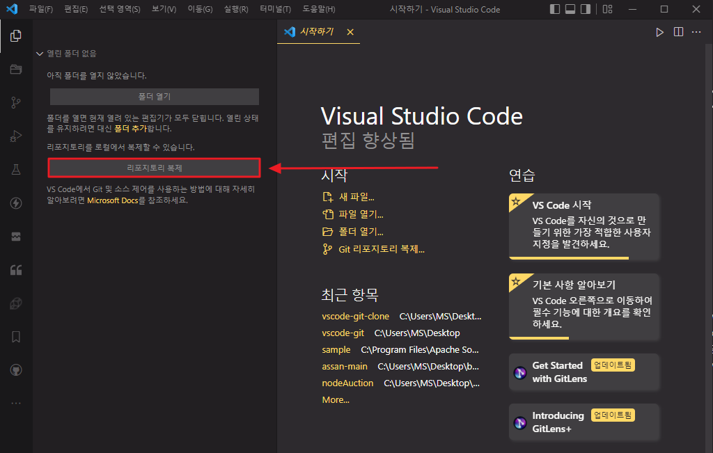Open the GitHub view in activity bar
This screenshot has height=453, width=713.
click(x=16, y=370)
